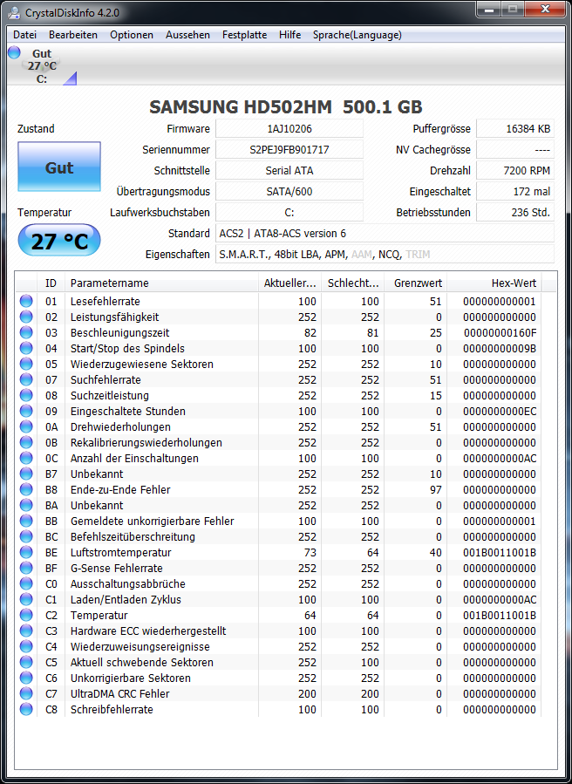Screen dimensions: 572x784
Task: Open the Sprache(Language) menu
Action: coord(357,35)
